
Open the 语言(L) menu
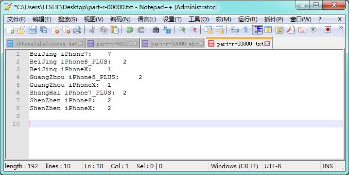[146, 19]
